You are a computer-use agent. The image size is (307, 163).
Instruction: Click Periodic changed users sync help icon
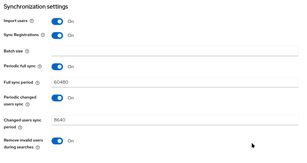tap(28, 104)
